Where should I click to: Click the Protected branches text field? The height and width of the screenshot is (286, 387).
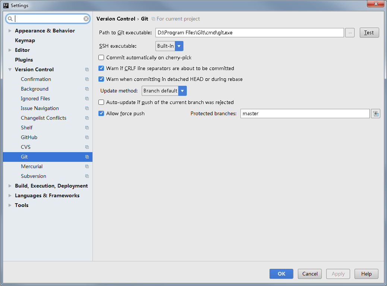(305, 113)
